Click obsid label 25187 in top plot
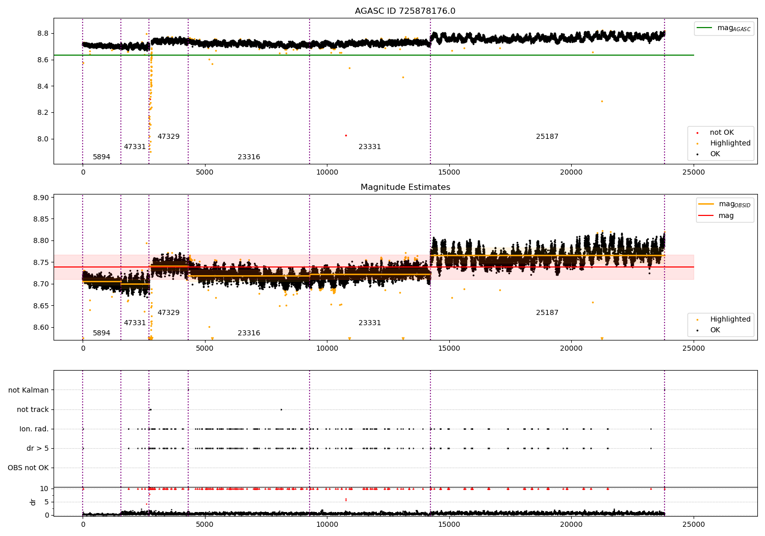The width and height of the screenshot is (765, 536). pyautogui.click(x=547, y=137)
